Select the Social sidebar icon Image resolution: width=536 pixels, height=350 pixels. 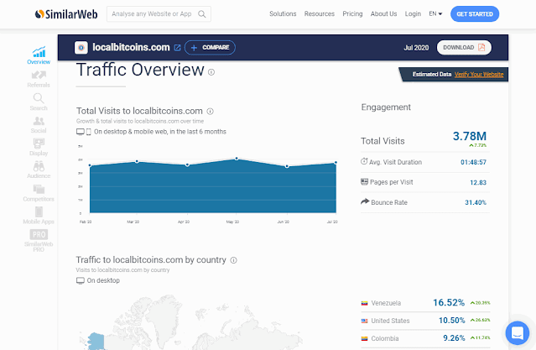(x=39, y=124)
